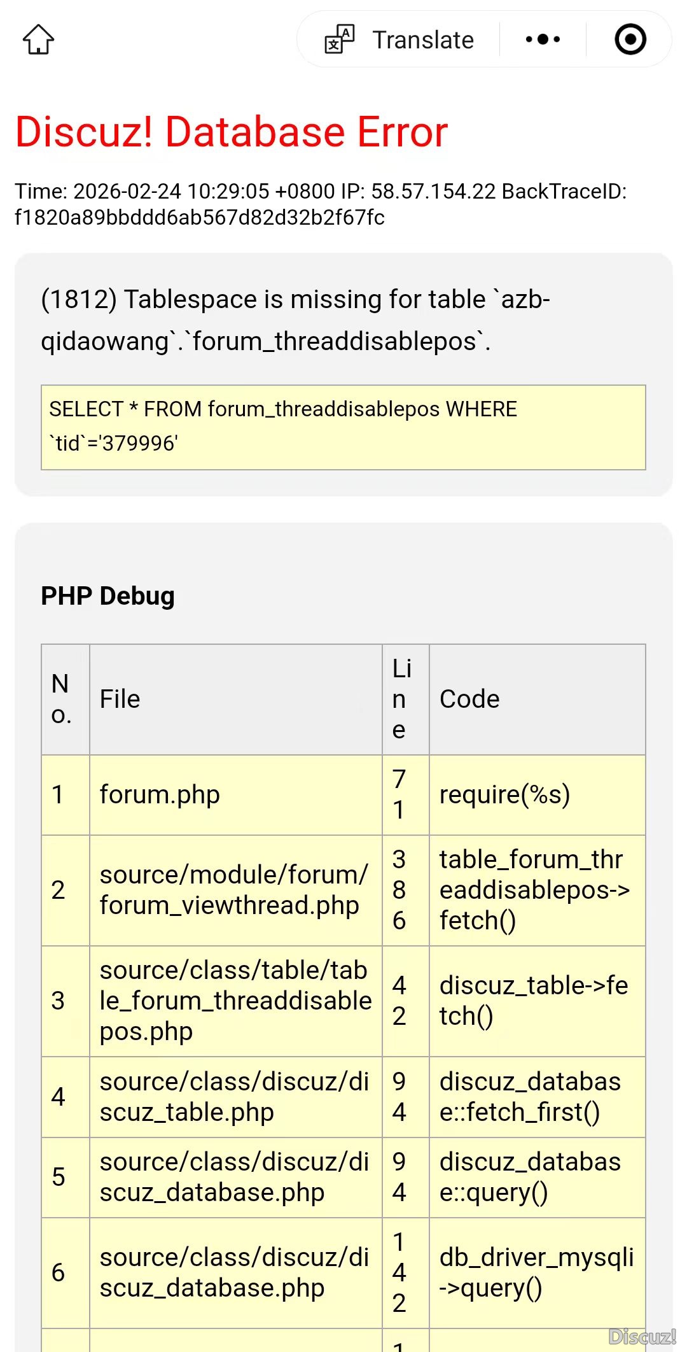This screenshot has width=687, height=1352.
Task: Click the Line column header
Action: pyautogui.click(x=401, y=699)
